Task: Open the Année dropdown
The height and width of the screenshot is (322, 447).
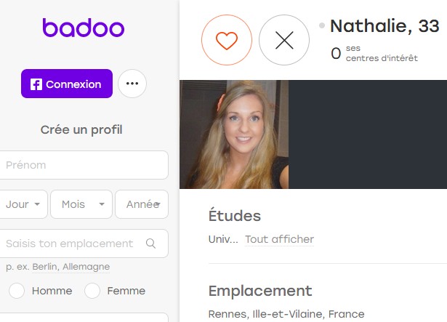Action: pyautogui.click(x=142, y=204)
